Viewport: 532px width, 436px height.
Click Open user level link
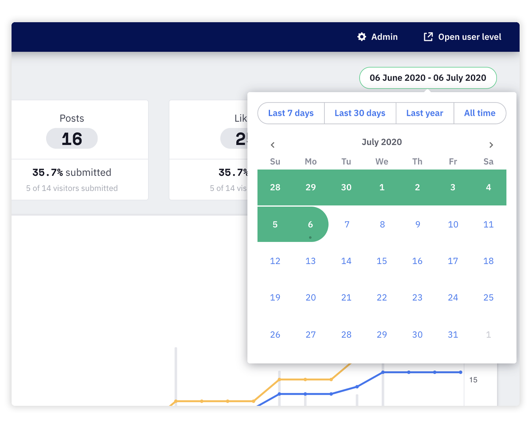(x=462, y=37)
